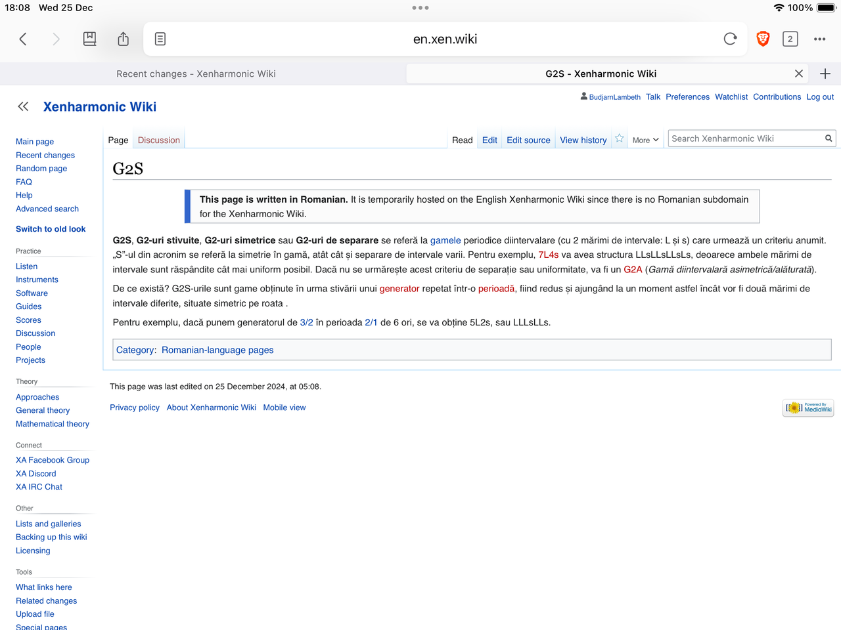Viewport: 841px width, 630px height.
Task: Open Advanced search link
Action: (x=47, y=209)
